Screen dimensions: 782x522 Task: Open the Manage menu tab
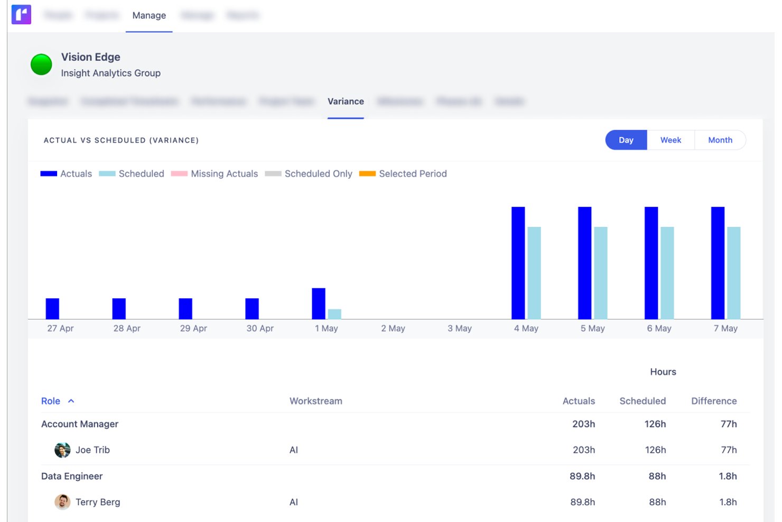(149, 15)
